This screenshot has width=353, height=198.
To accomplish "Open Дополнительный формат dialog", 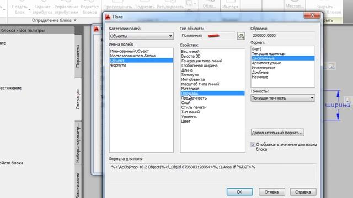I will click(x=277, y=133).
